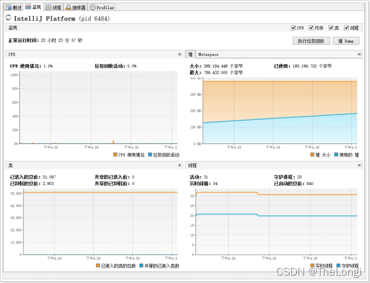Click the 已装入的总数 51,067 value
370x283 pixels.
pos(49,177)
